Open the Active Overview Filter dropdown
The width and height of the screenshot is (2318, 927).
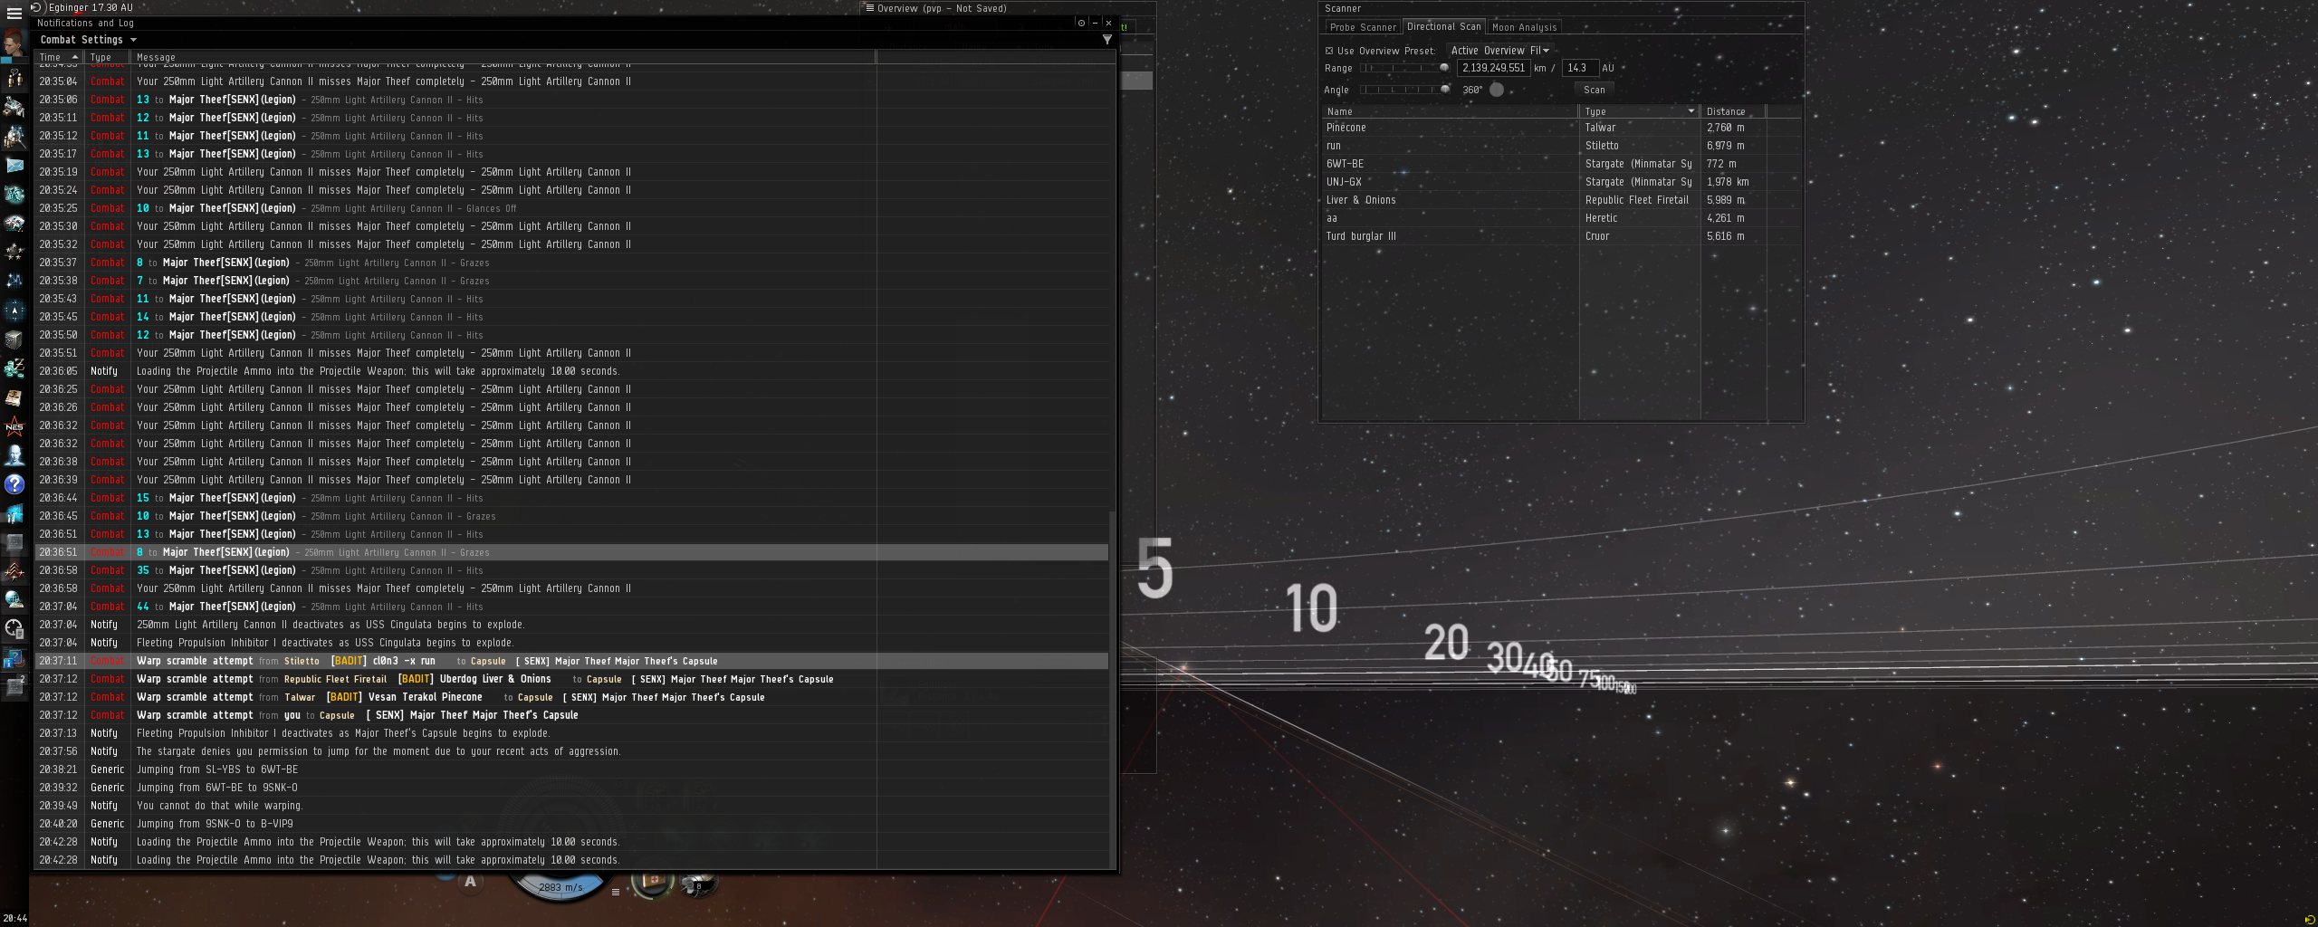click(x=1499, y=51)
